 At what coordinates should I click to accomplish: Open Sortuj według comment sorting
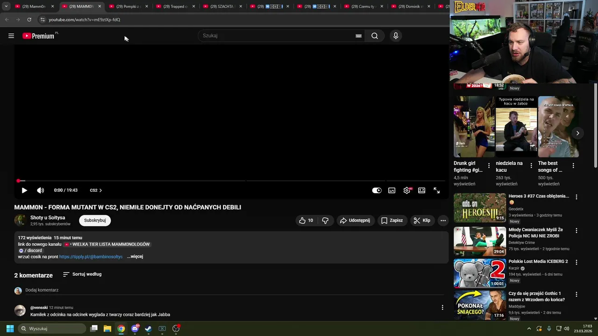click(82, 274)
